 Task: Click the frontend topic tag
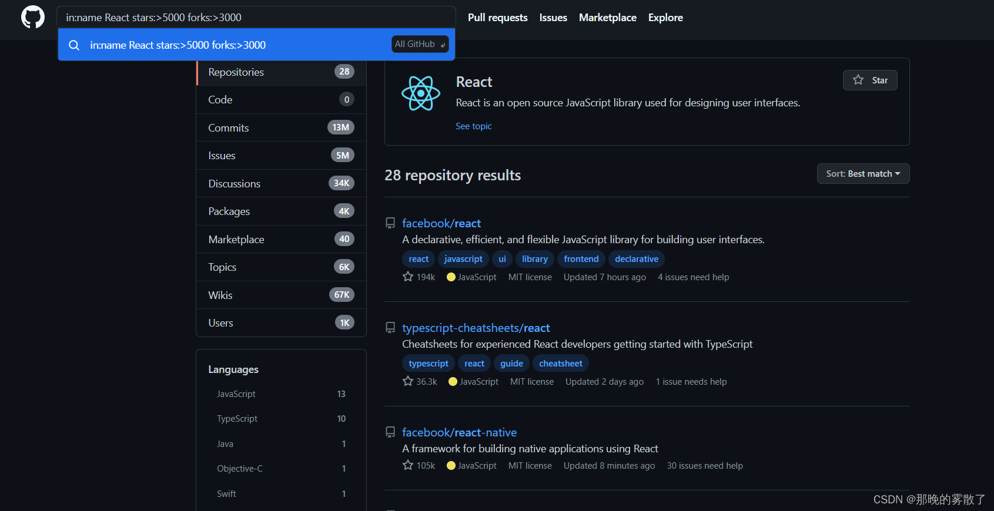tap(581, 259)
